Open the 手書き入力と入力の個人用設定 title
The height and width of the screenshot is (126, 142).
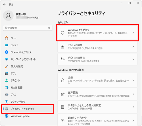click(x=84, y=105)
